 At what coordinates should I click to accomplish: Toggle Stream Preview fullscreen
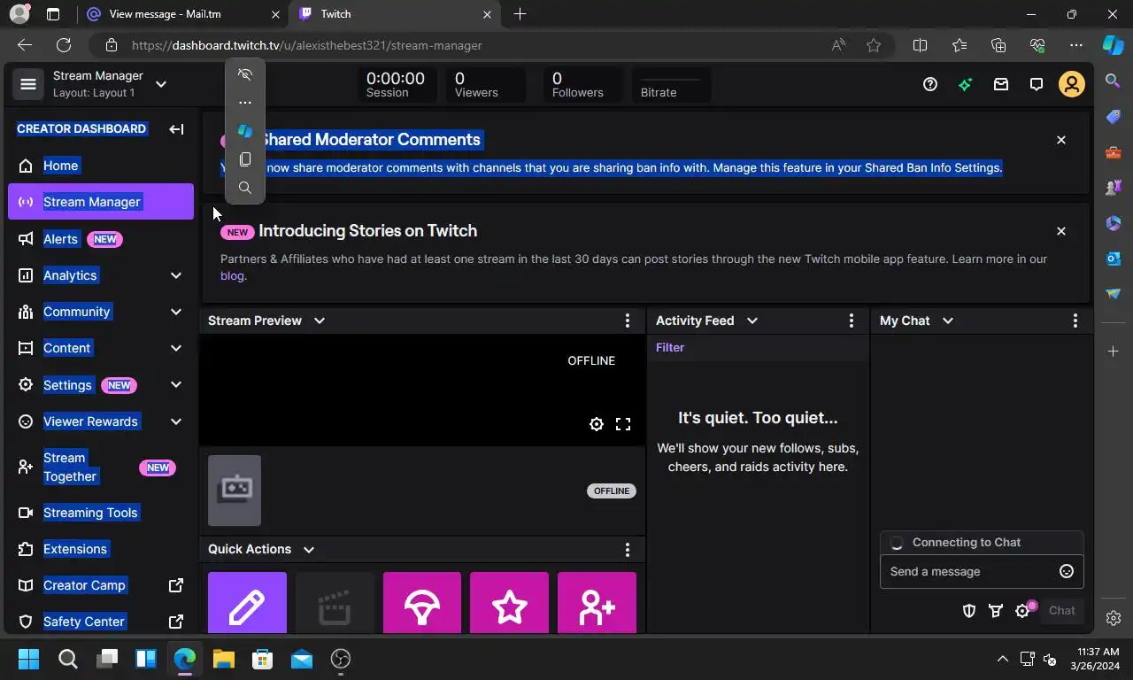[x=623, y=424]
